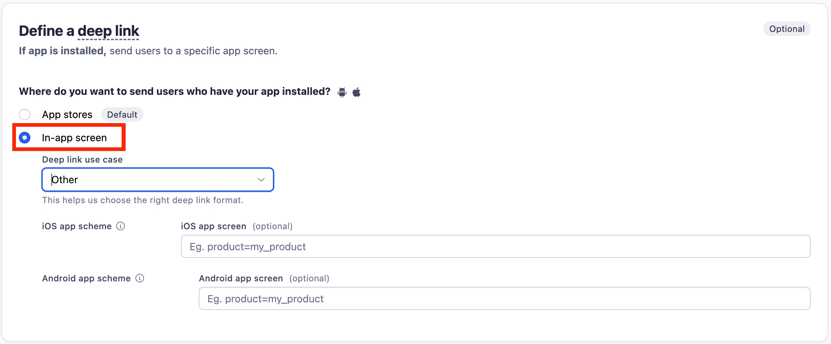
Task: Click the "iOS app scheme" label text
Action: click(77, 226)
